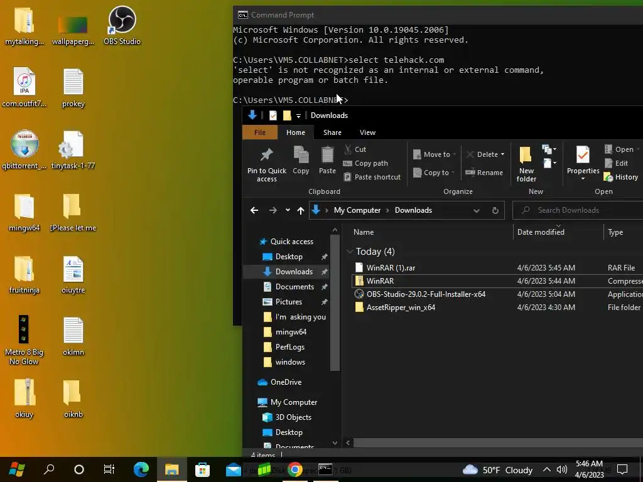Viewport: 643px width, 482px height.
Task: Expand the address bar history dropdown
Action: tap(476, 210)
